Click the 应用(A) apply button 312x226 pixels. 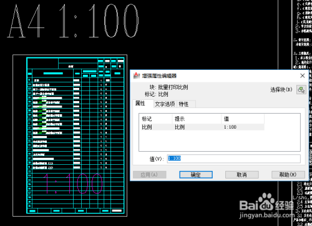(150, 175)
